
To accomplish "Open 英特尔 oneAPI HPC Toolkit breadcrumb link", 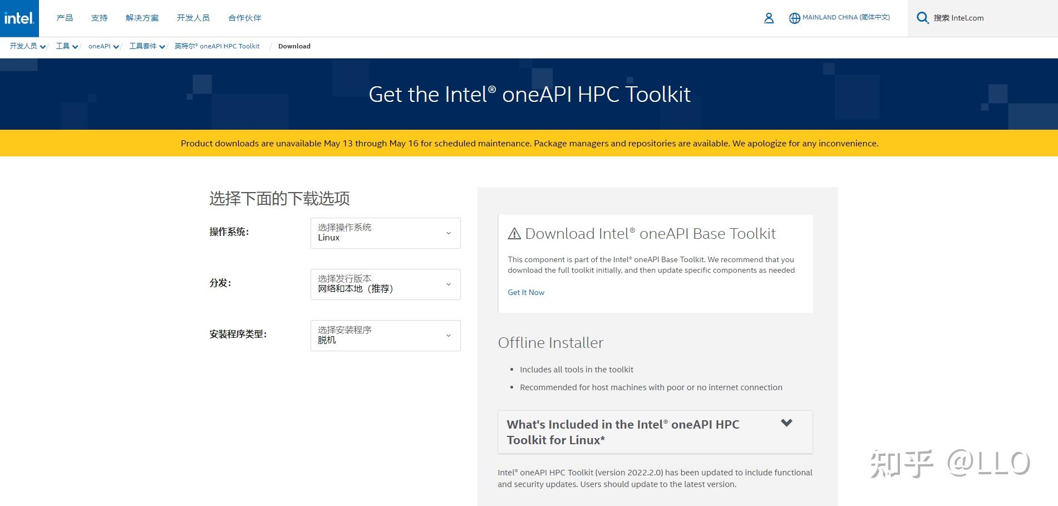I will (x=217, y=46).
